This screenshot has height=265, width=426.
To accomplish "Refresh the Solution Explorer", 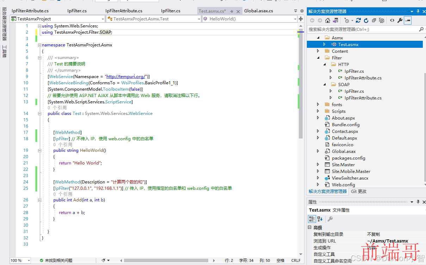I will tap(366, 20).
